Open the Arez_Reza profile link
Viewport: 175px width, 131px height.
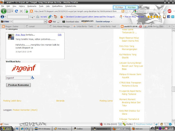20,35
